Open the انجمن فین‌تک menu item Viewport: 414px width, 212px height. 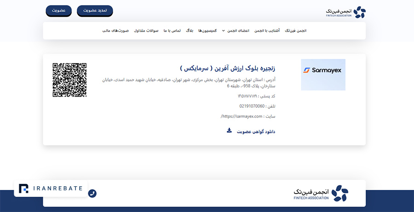296,31
